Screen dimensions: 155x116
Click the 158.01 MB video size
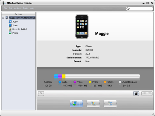click(82, 86)
